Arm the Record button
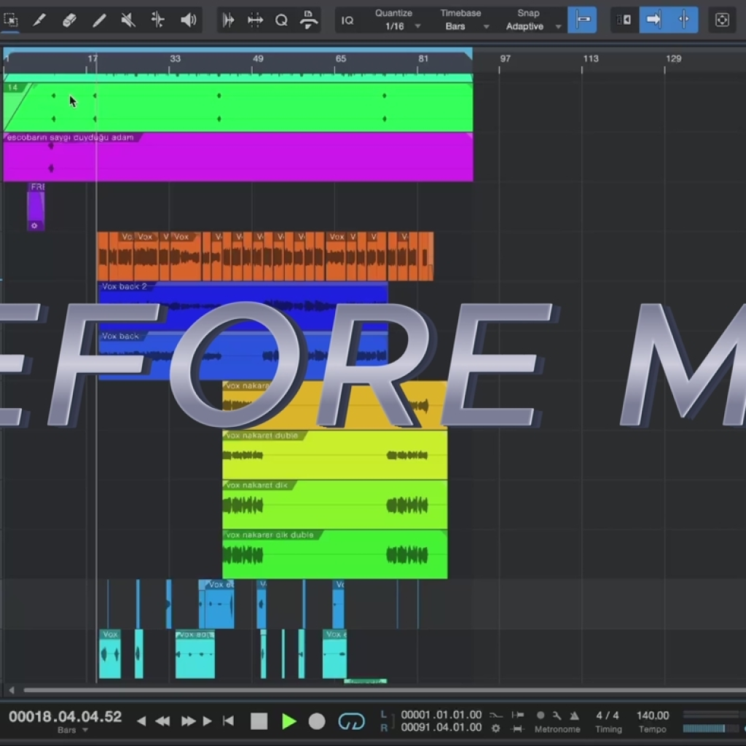Image resolution: width=746 pixels, height=746 pixels. coord(317,721)
